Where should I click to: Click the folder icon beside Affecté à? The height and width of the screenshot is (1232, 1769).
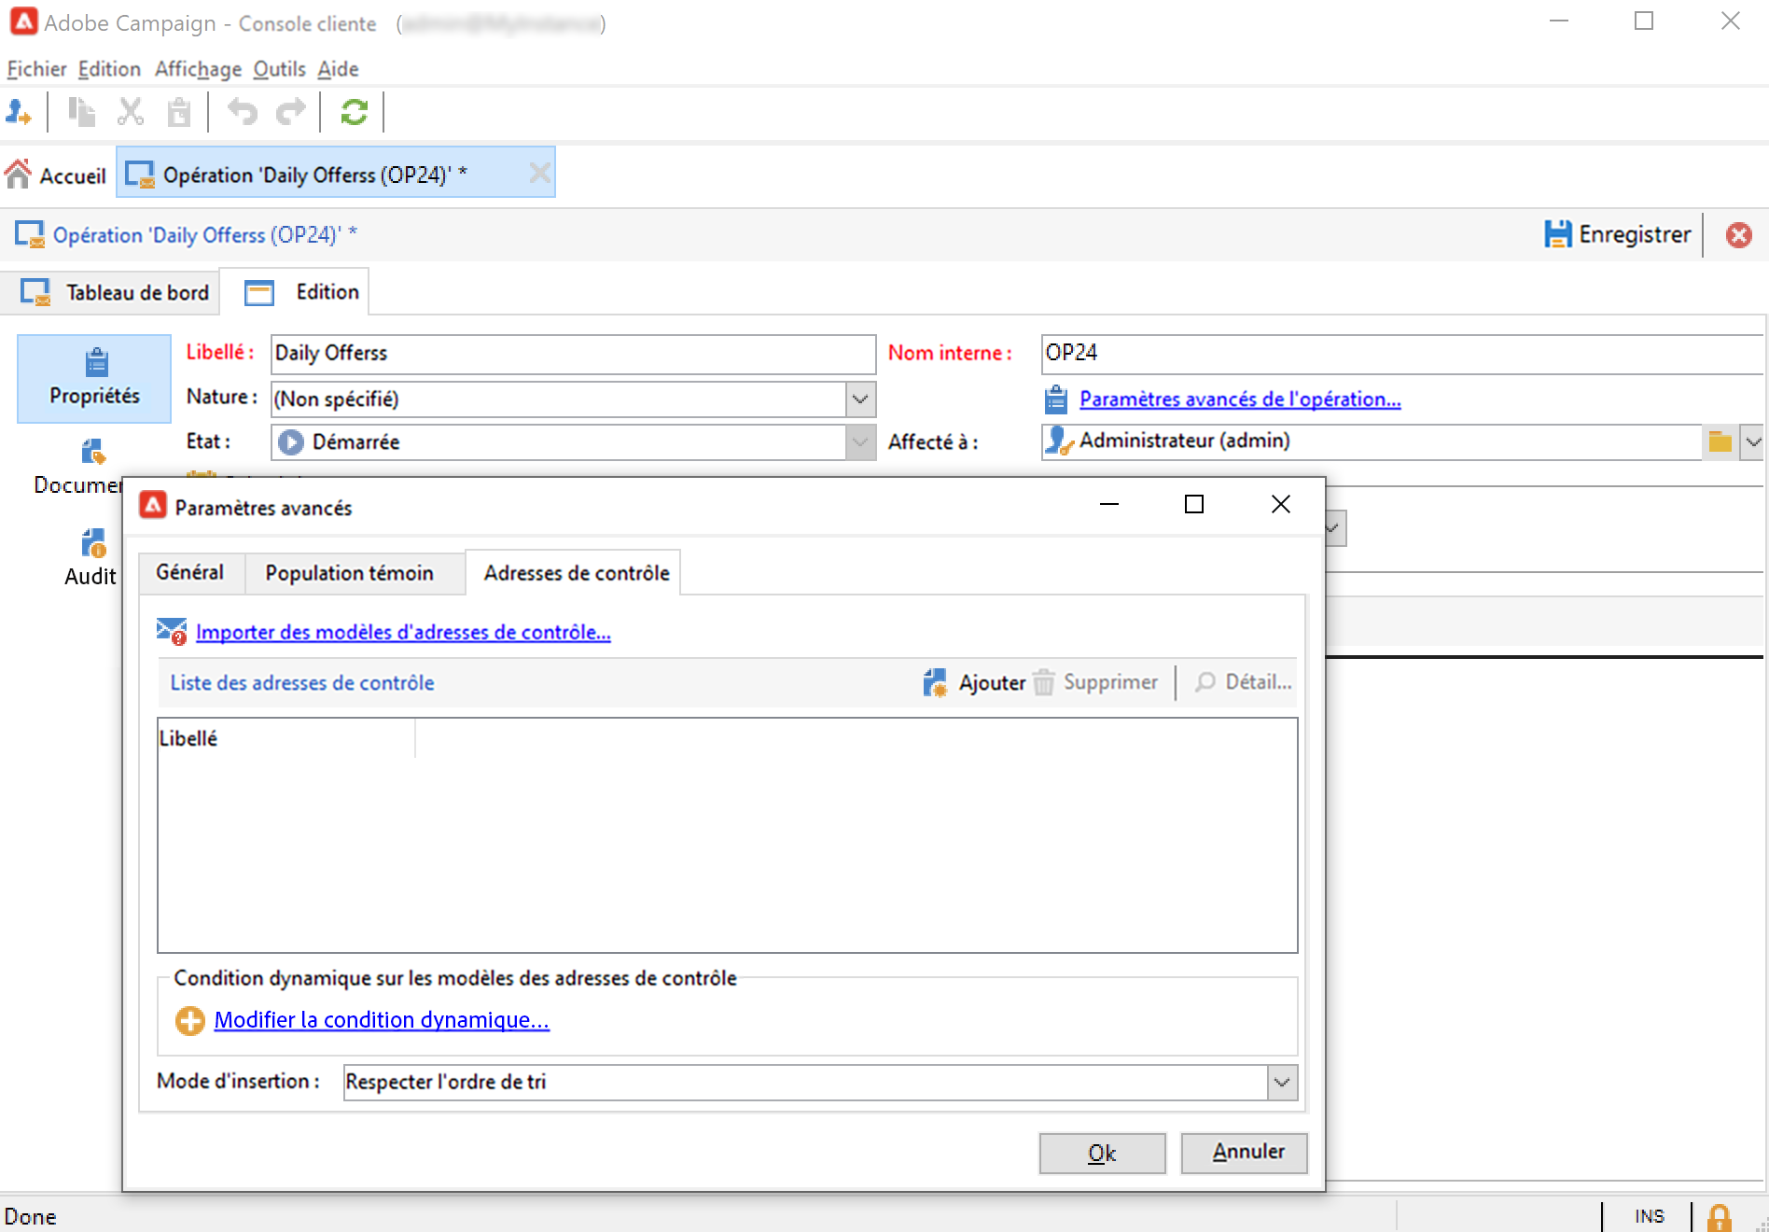click(1720, 441)
